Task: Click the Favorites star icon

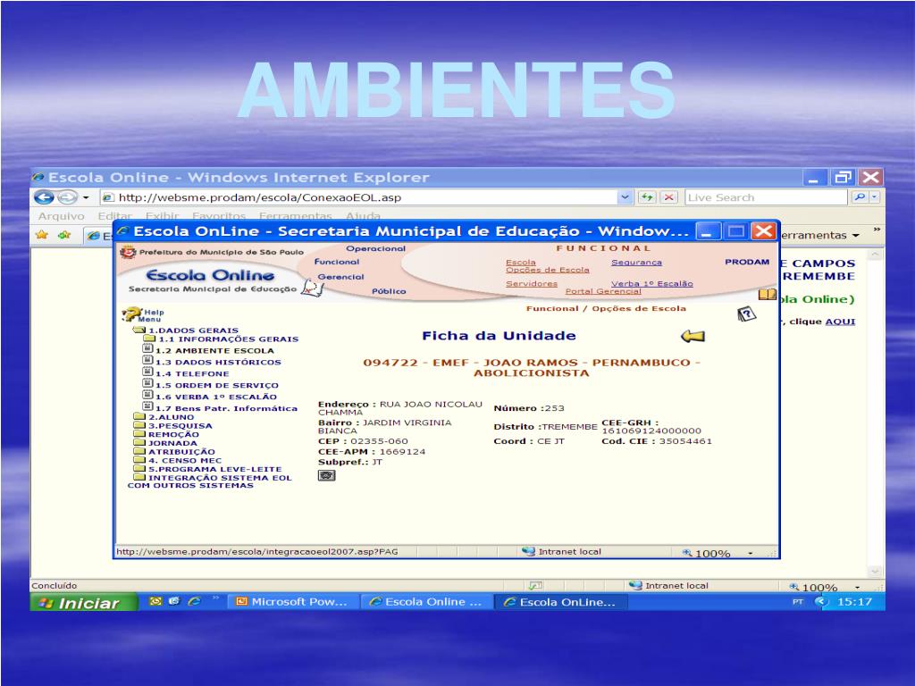Action: click(x=41, y=235)
